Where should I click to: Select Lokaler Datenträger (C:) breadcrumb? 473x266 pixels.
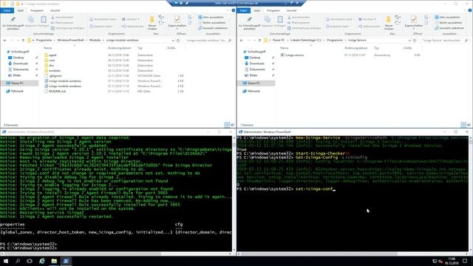[306, 40]
